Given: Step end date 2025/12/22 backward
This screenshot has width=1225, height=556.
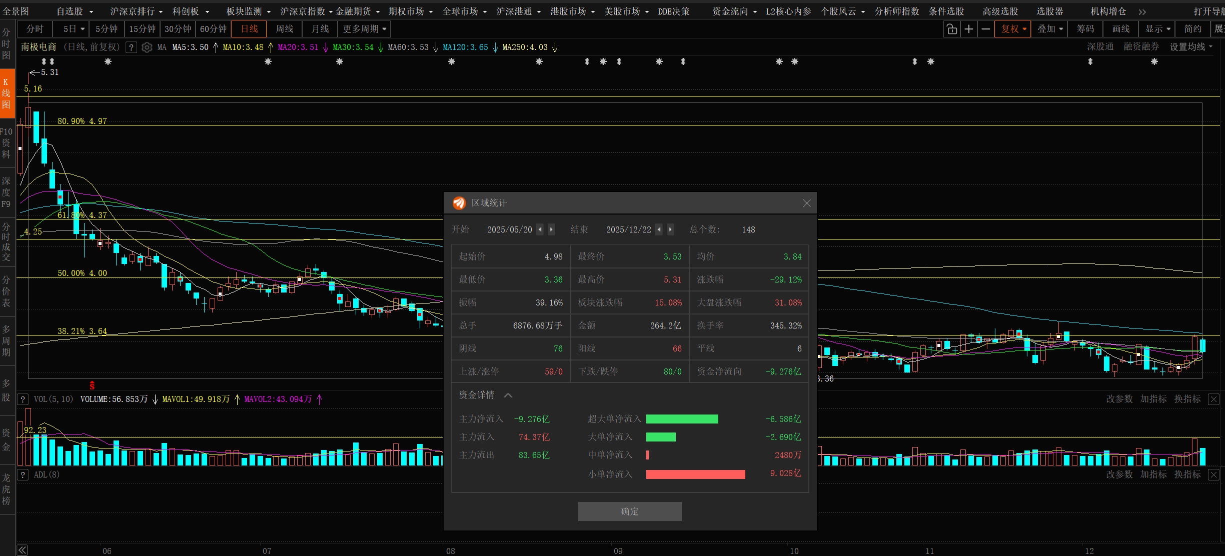Looking at the screenshot, I should [x=659, y=229].
